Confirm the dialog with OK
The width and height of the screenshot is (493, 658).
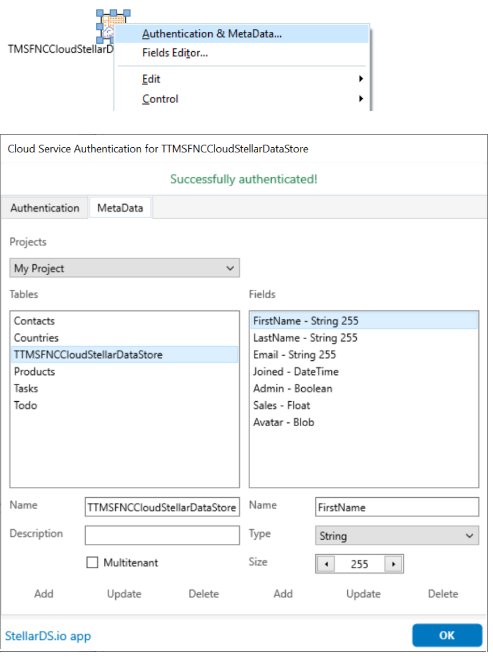(x=447, y=635)
